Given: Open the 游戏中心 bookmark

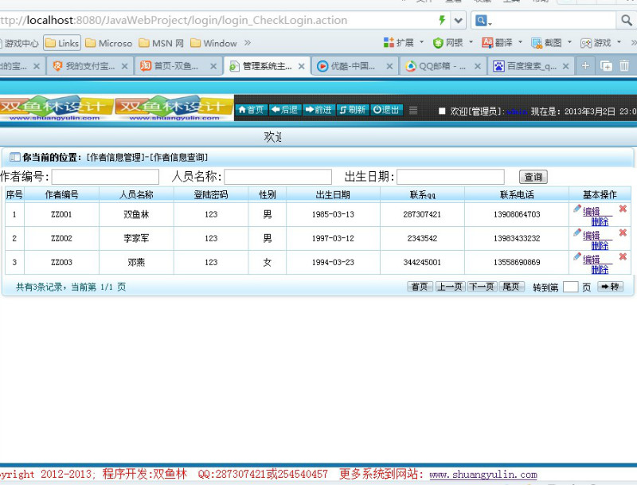Looking at the screenshot, I should tap(19, 43).
